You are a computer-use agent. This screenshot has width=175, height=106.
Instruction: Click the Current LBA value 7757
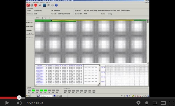(x=85, y=14)
